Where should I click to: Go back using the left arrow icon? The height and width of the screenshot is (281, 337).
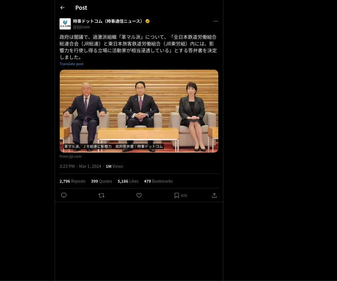click(62, 8)
